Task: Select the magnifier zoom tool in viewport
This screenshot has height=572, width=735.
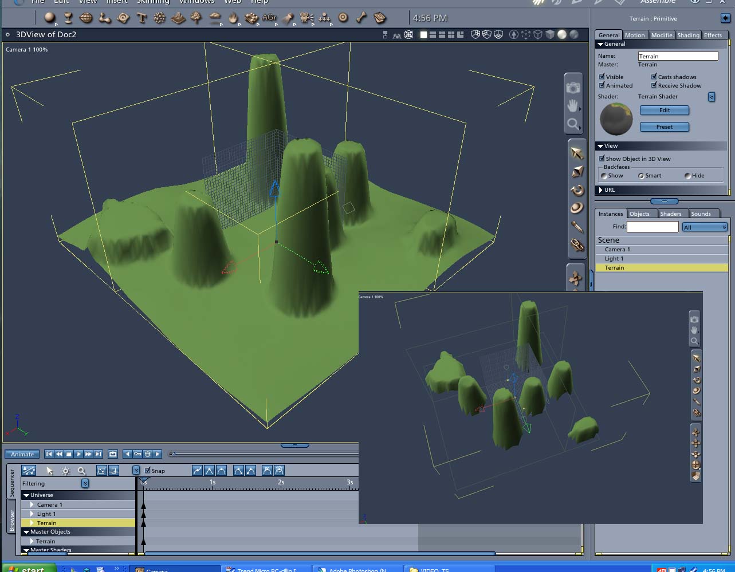Action: pos(573,124)
